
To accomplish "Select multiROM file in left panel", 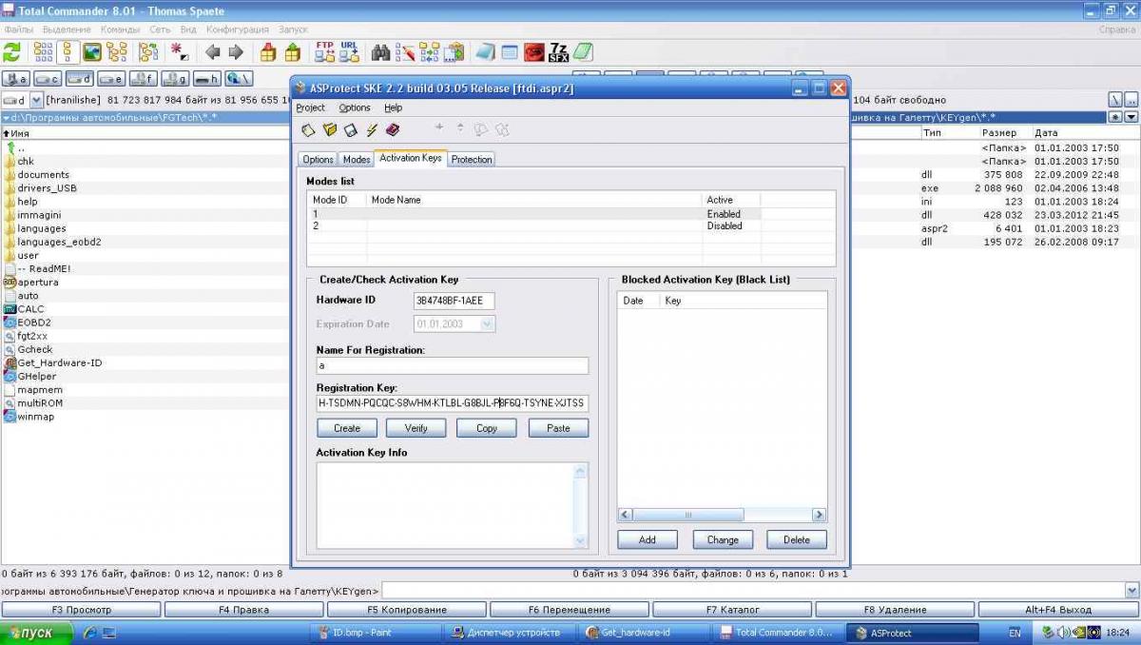I will 32,402.
